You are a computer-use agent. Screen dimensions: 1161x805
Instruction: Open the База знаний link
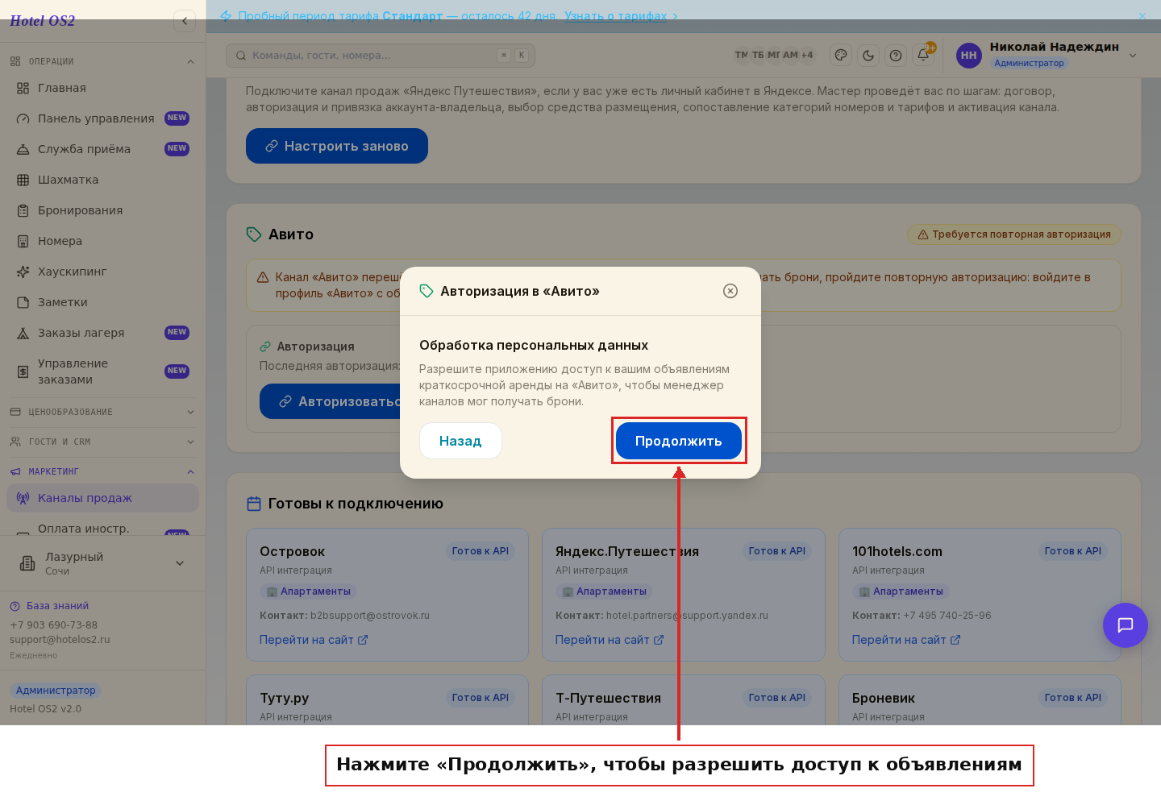49,606
